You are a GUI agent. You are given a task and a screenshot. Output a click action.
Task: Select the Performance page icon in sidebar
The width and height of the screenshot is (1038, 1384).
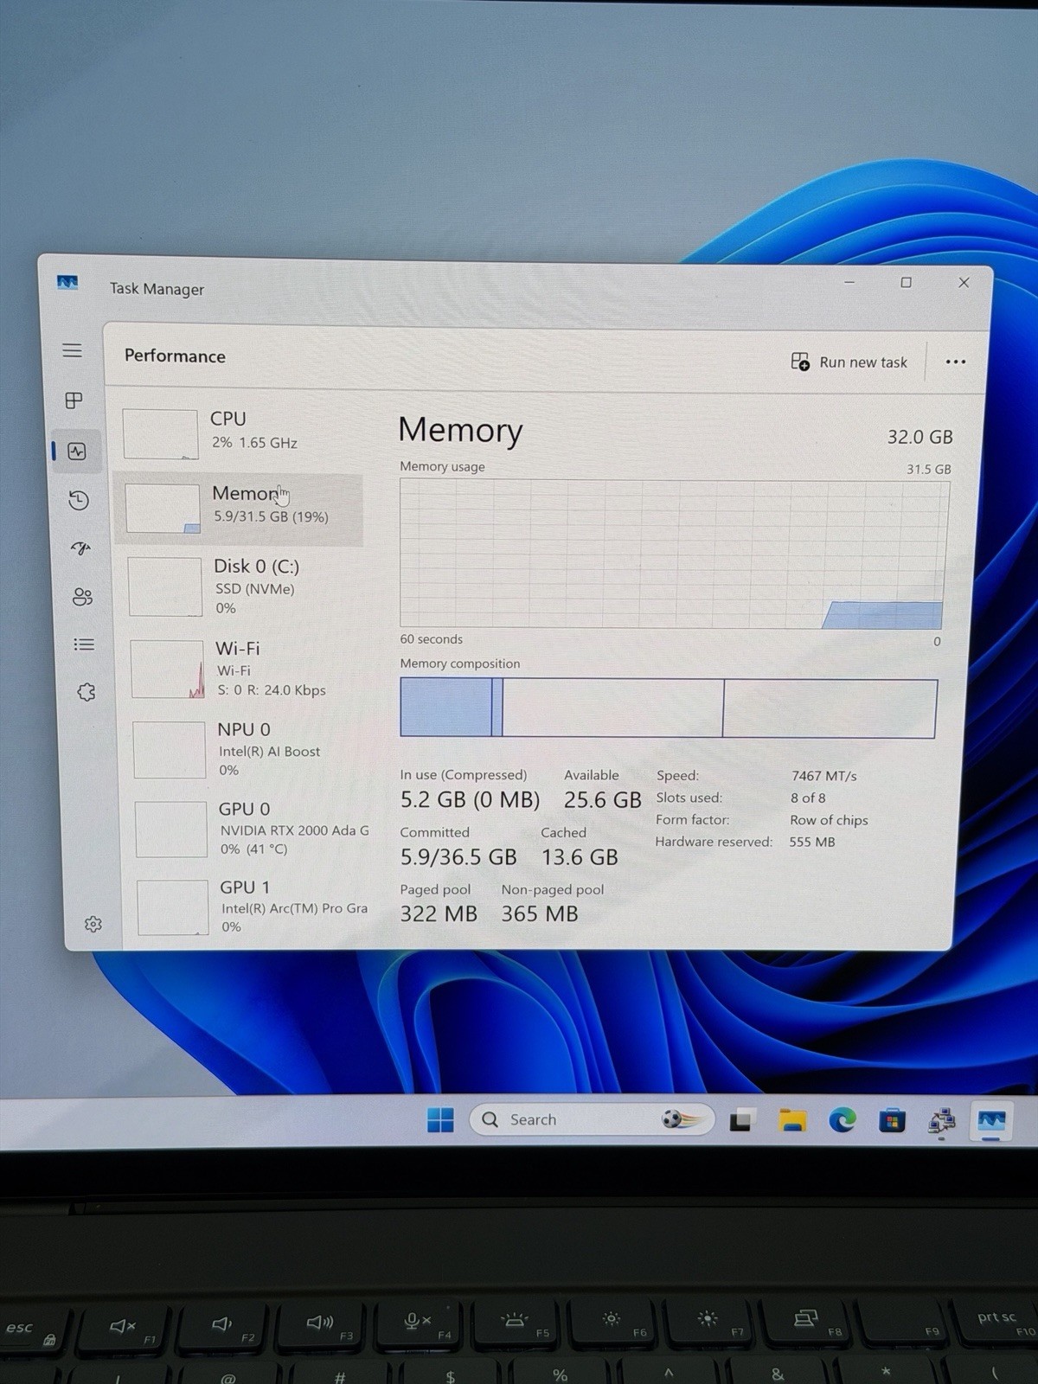click(77, 452)
